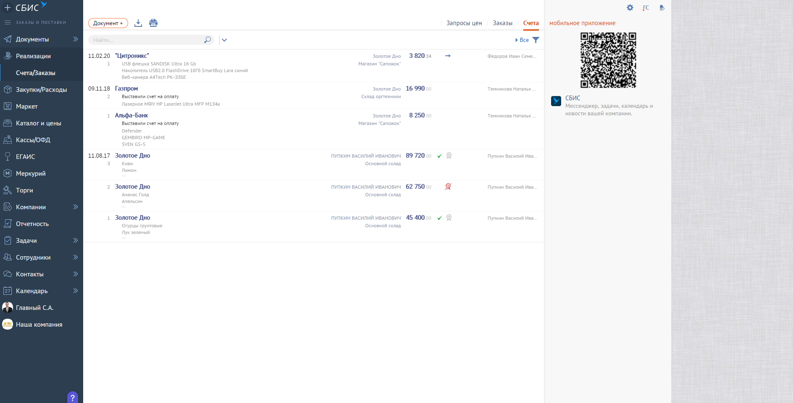The width and height of the screenshot is (793, 403).
Task: Click the amount 16 990.00
Action: click(418, 88)
